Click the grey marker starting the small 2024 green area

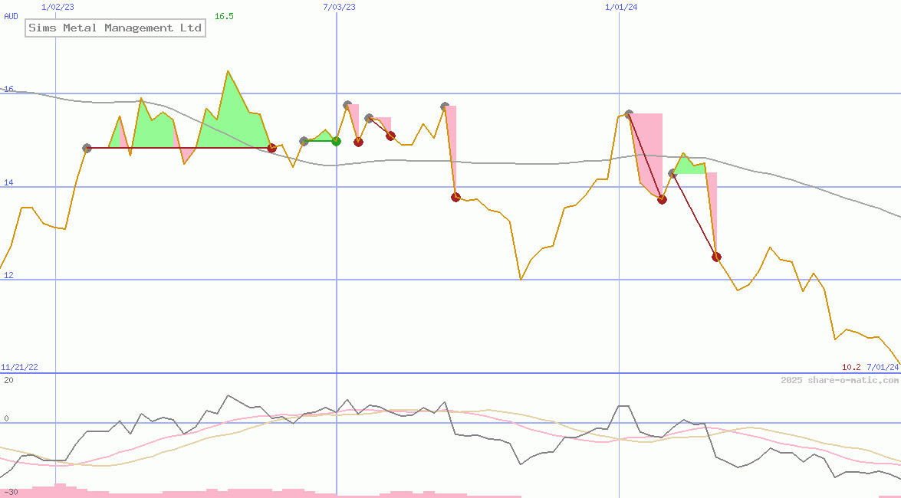(672, 174)
